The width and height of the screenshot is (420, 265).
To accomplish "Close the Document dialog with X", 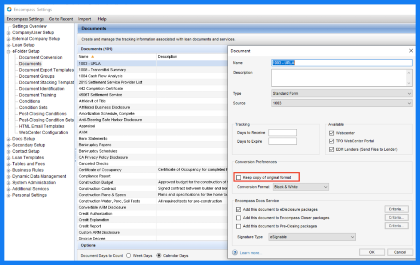I will tap(411, 51).
